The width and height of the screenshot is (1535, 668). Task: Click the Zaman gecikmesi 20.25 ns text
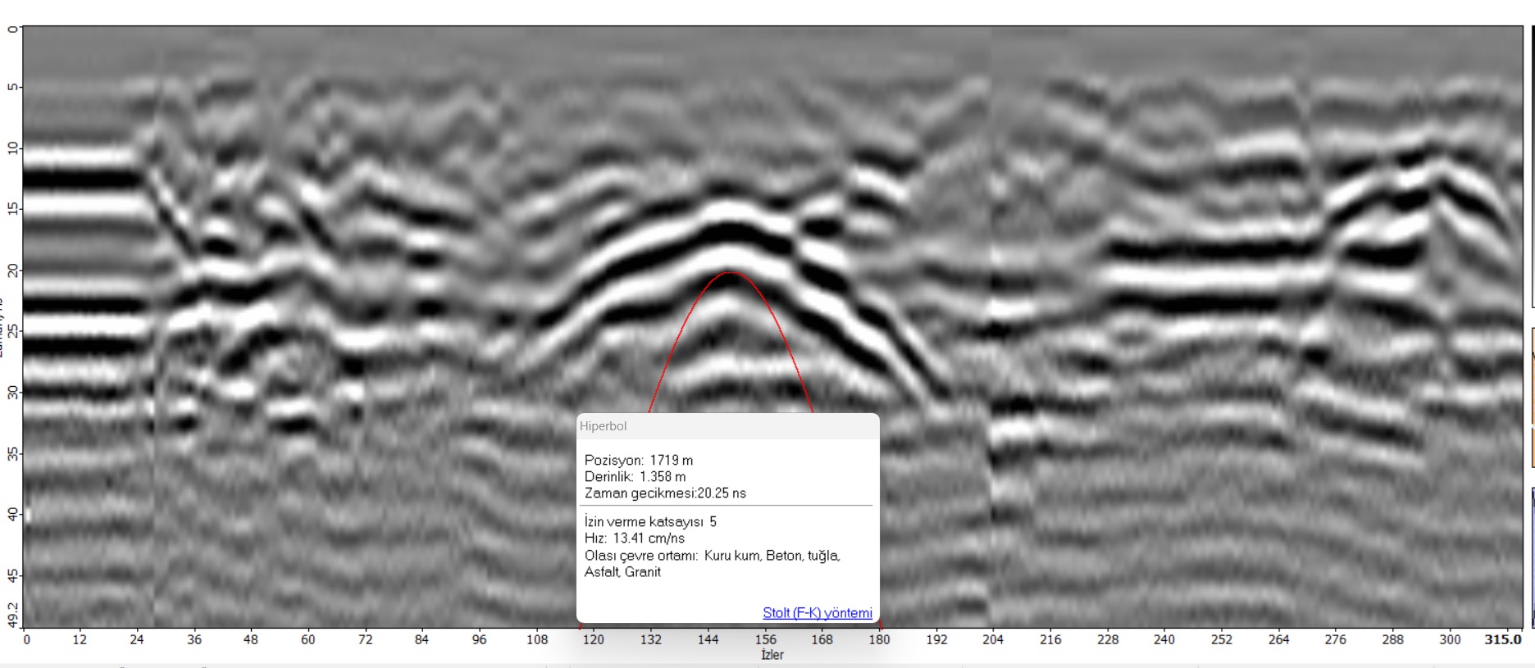[665, 493]
